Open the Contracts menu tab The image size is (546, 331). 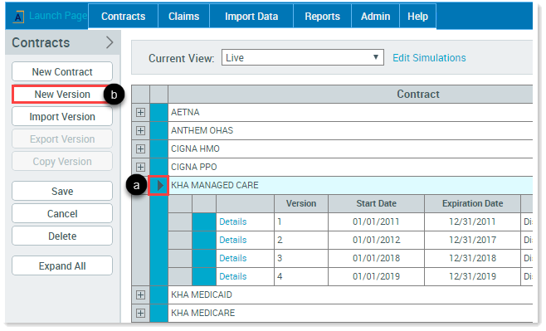pyautogui.click(x=123, y=16)
